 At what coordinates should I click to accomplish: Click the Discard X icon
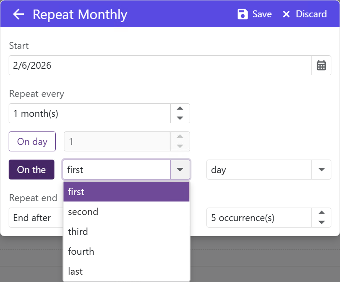286,14
